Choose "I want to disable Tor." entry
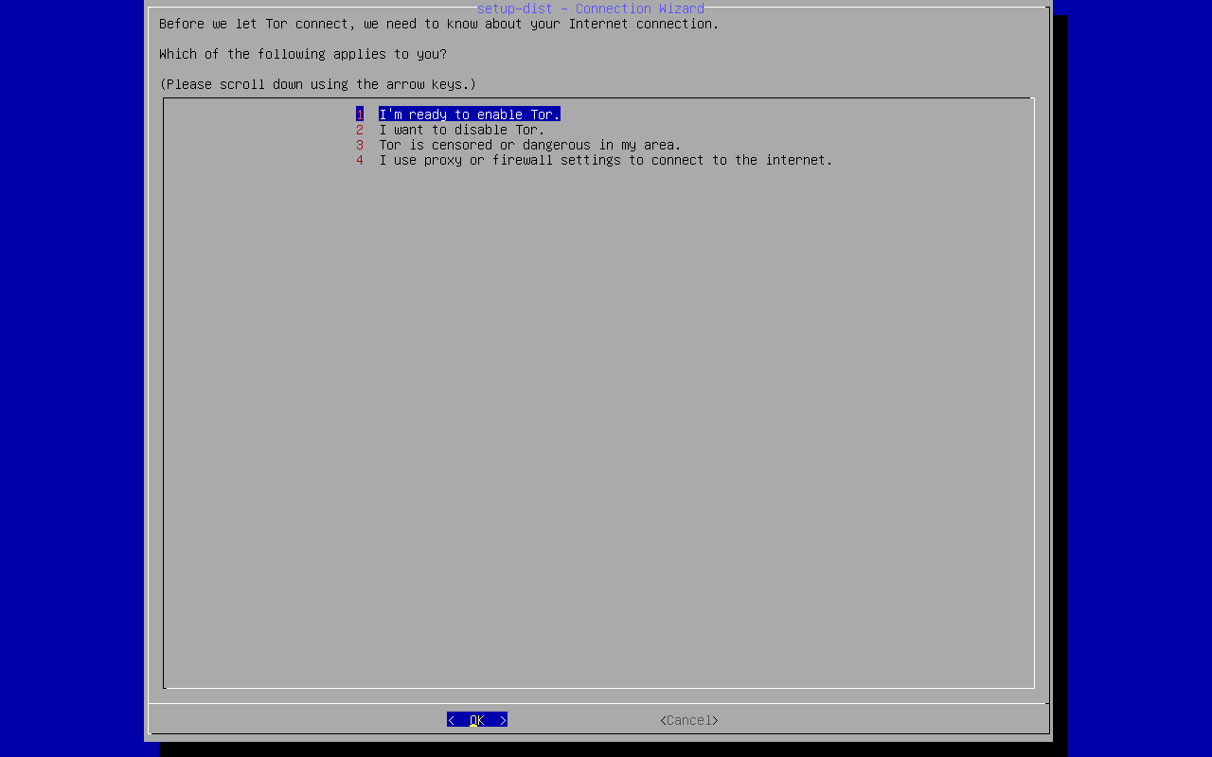Image resolution: width=1212 pixels, height=757 pixels. [x=461, y=130]
